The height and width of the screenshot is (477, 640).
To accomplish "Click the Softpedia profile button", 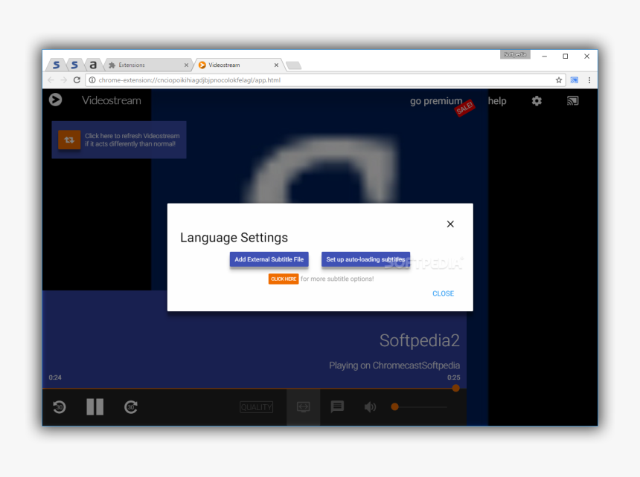I will [x=515, y=54].
